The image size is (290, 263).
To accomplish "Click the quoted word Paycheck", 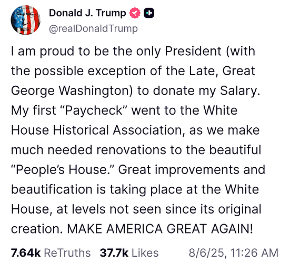I will point(94,110).
